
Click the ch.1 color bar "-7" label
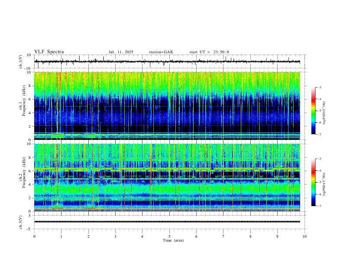pyautogui.click(x=319, y=134)
